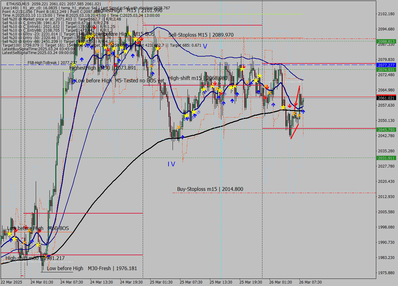Click the green 2088.813 price level tag

tap(386, 41)
